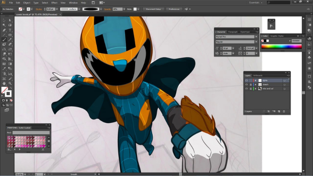Select the Paintbrush tool in the toolbox
The width and height of the screenshot is (313, 176).
[4, 40]
